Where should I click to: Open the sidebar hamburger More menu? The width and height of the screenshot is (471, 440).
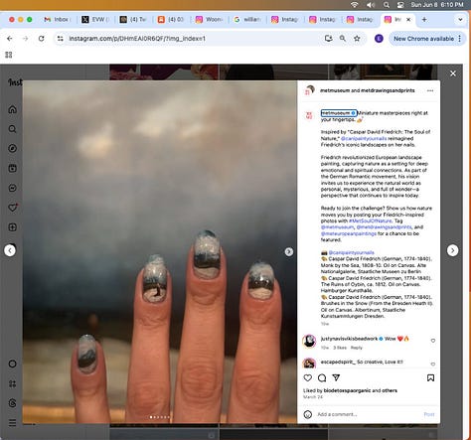coord(12,423)
